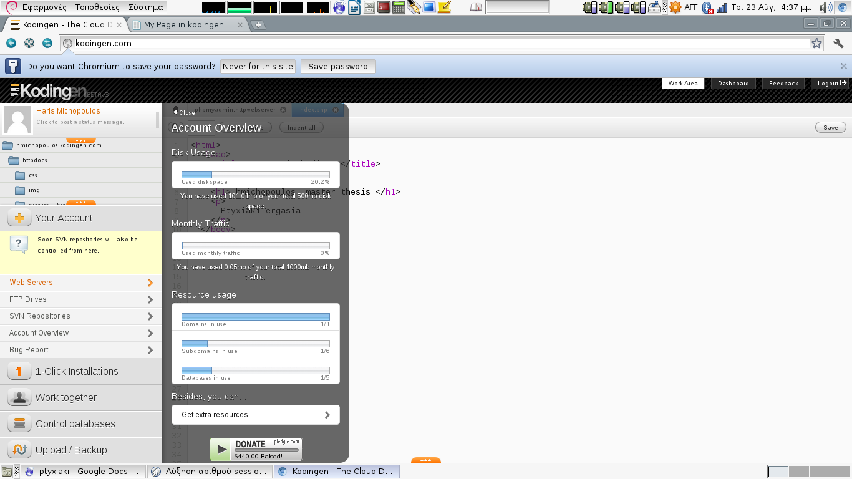This screenshot has width=852, height=479.
Task: Click the Upload / Backup icon
Action: click(19, 450)
